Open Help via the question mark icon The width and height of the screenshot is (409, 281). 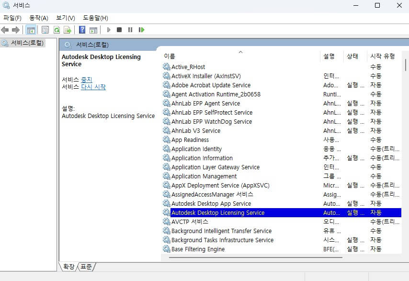[x=82, y=30]
